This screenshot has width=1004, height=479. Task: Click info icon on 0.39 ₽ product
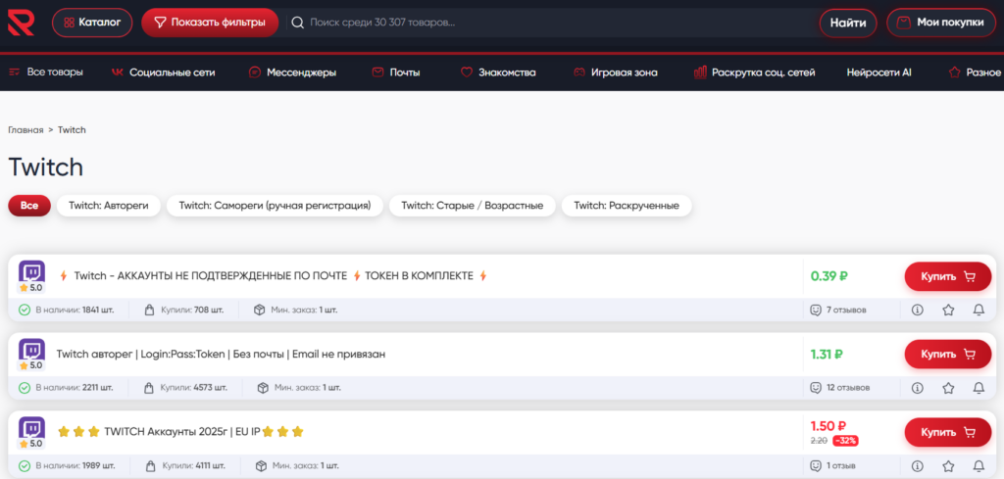917,310
